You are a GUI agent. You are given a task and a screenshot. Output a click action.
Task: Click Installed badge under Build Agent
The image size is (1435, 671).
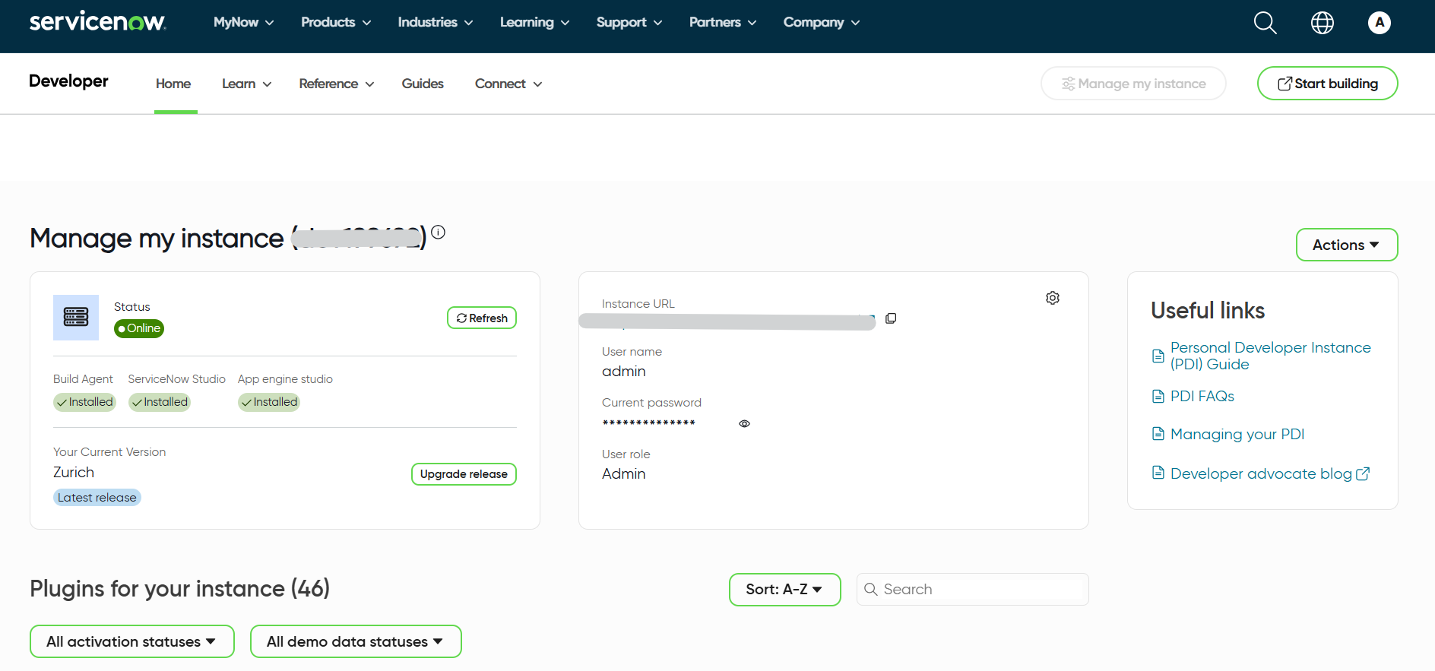(84, 402)
